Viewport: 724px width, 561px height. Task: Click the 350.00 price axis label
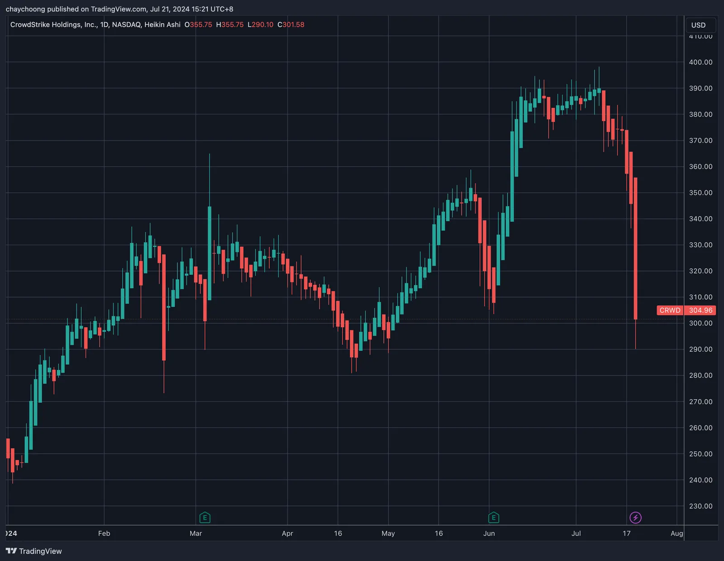pyautogui.click(x=700, y=193)
